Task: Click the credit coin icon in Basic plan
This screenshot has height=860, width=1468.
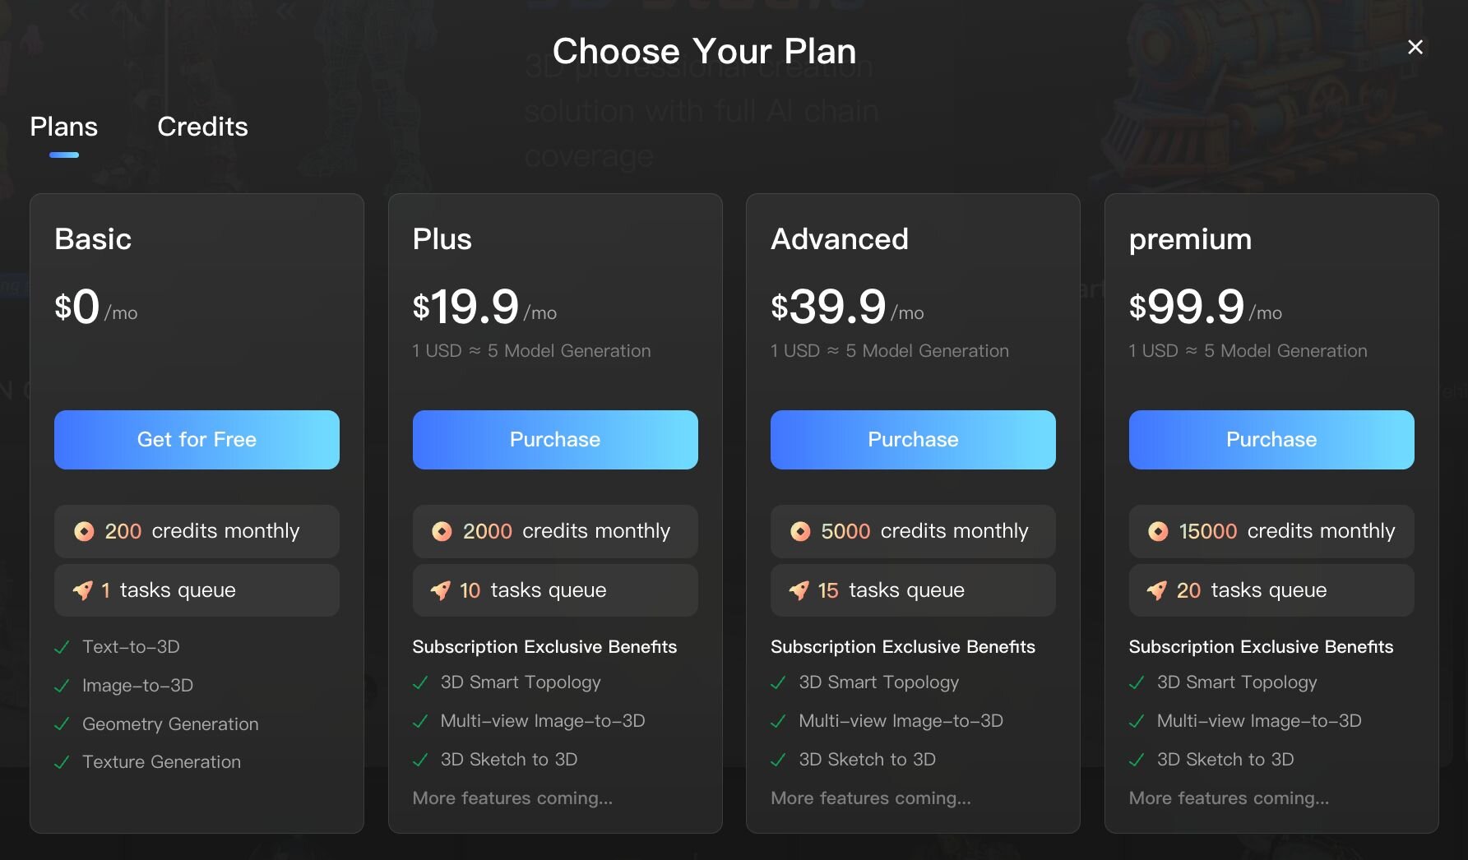Action: (x=84, y=532)
